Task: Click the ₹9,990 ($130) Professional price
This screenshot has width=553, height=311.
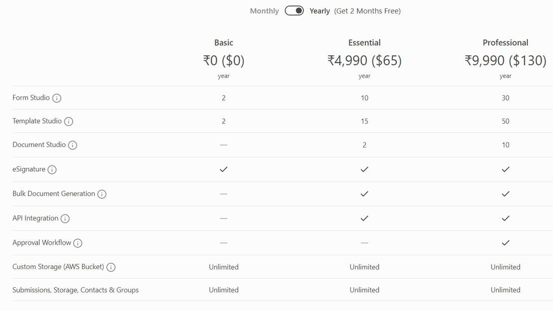Action: click(x=505, y=60)
